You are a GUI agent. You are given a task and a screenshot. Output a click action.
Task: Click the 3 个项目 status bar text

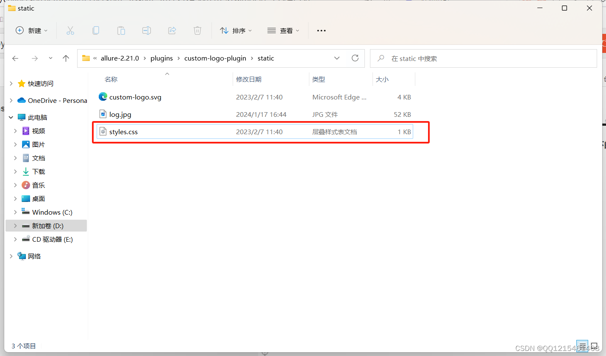click(24, 346)
